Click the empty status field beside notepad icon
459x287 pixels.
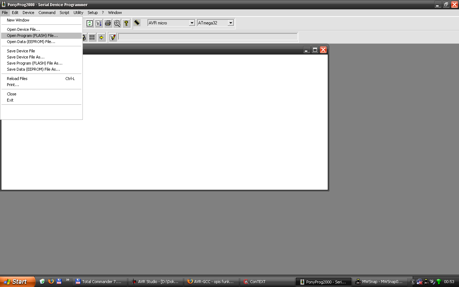point(208,37)
